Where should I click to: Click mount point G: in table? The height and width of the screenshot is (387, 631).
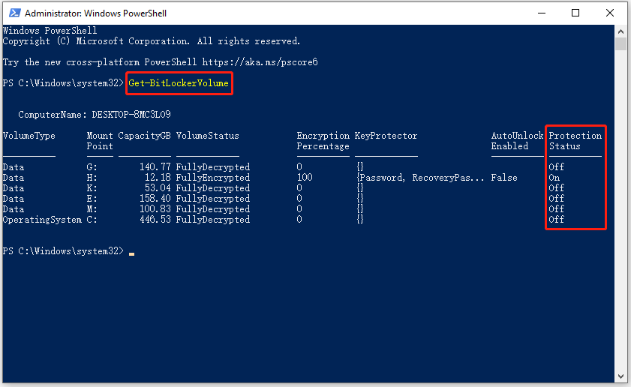point(92,167)
